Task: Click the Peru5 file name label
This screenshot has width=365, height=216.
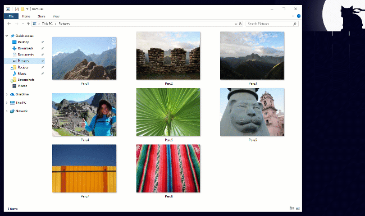Action: pyautogui.click(x=169, y=140)
